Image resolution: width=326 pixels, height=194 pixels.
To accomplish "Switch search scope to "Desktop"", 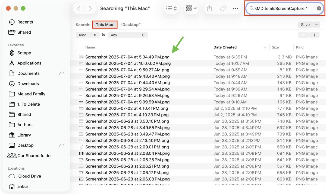I will [x=130, y=25].
